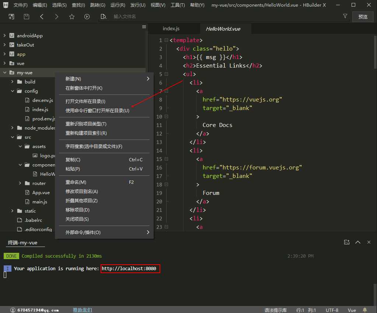Click the build folder icon

(20, 82)
